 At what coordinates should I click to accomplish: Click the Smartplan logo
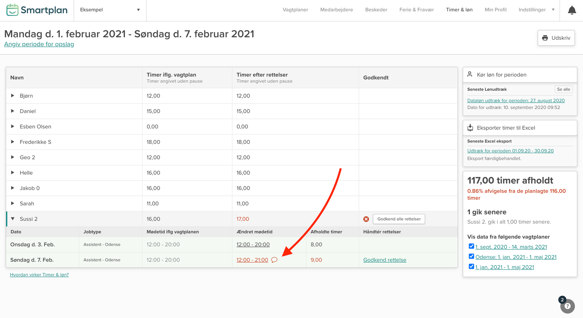(37, 10)
